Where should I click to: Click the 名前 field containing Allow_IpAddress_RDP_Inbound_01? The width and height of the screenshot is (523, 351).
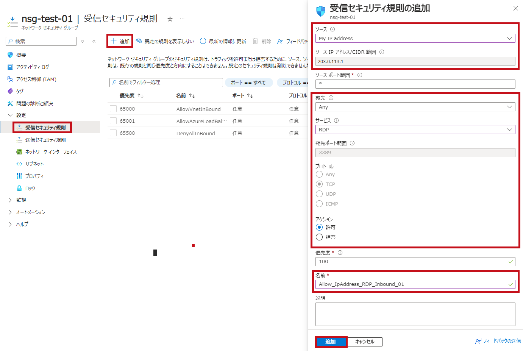pos(415,284)
